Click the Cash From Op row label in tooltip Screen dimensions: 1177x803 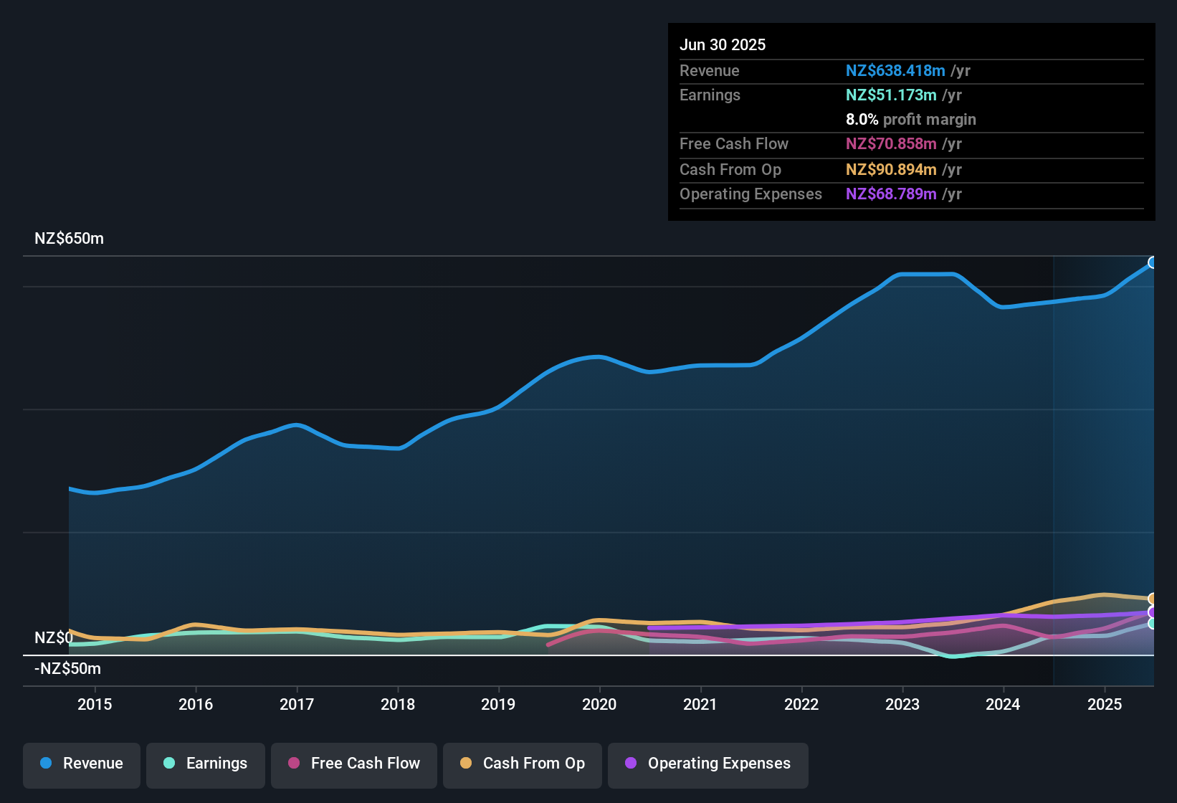[x=730, y=169]
